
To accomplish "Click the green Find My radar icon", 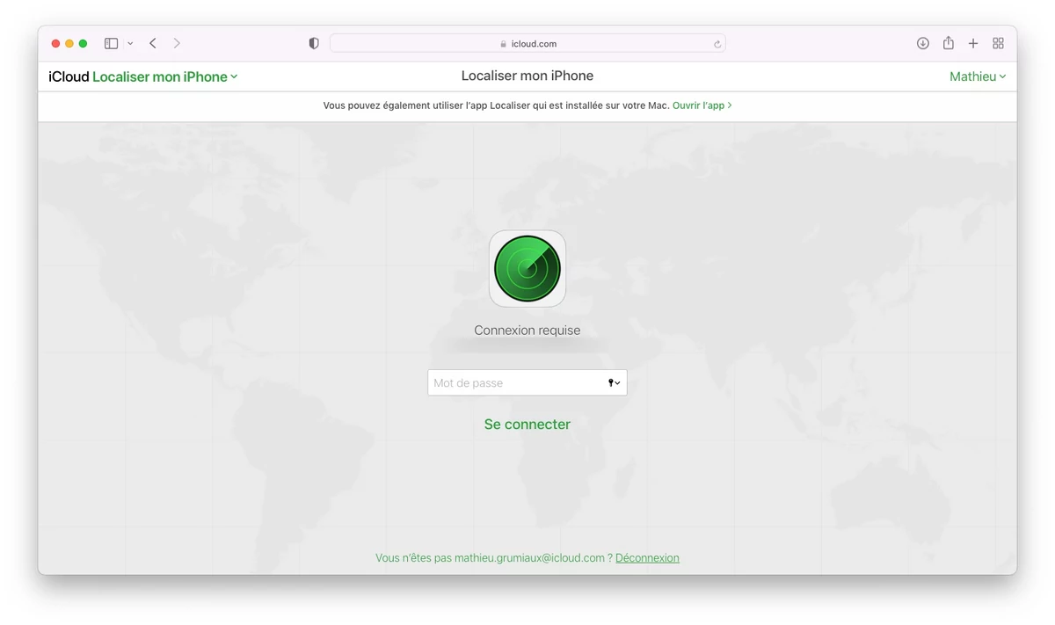I will [x=527, y=269].
